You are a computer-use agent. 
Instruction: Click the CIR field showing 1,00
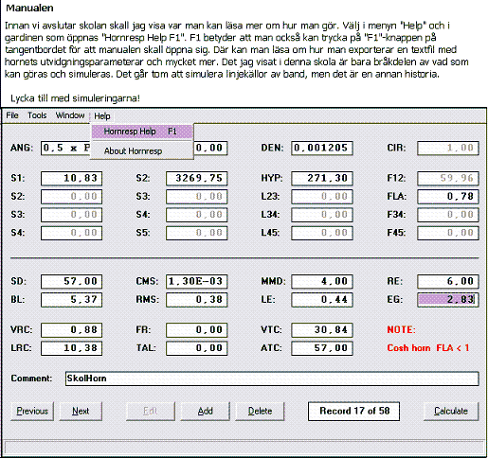(x=448, y=148)
